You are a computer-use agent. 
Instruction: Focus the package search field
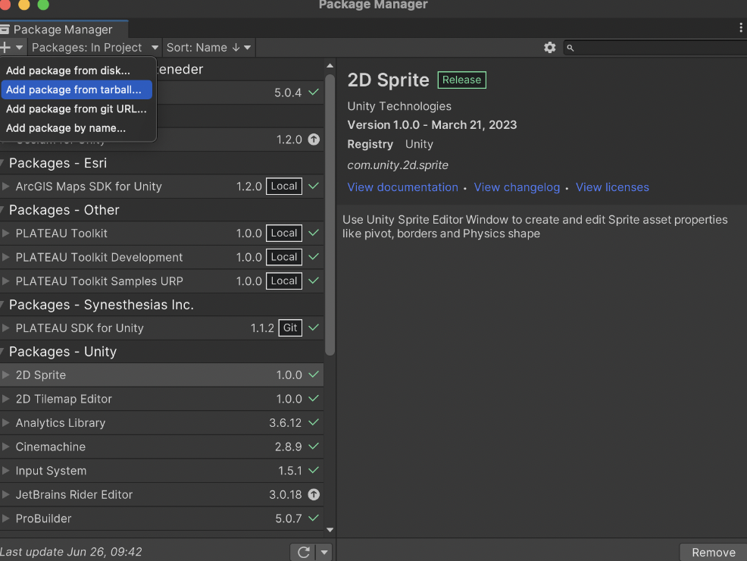[655, 49]
